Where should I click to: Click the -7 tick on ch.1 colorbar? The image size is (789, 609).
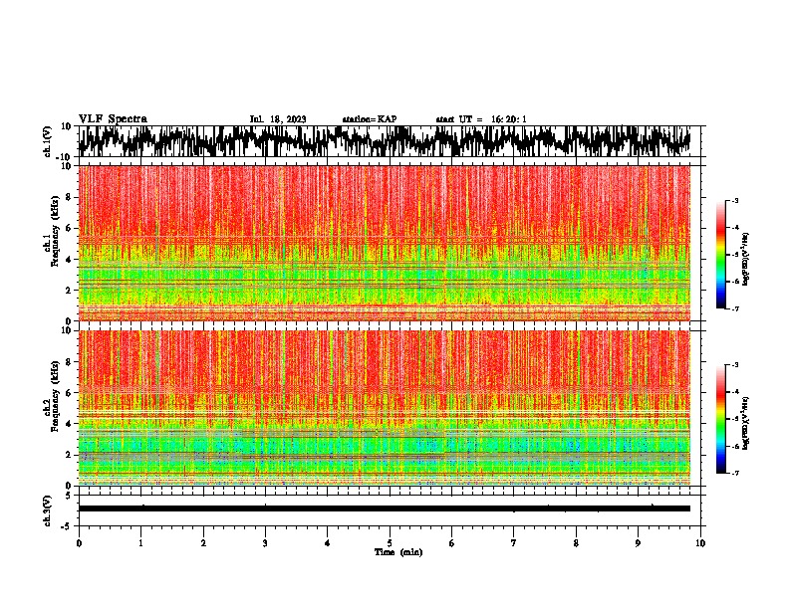[735, 308]
